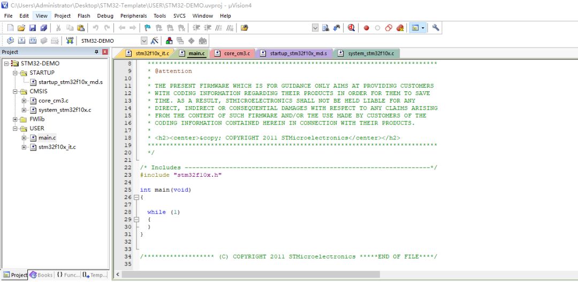The width and height of the screenshot is (578, 282).
Task: Click the Indent selection icon
Action: coord(196,28)
